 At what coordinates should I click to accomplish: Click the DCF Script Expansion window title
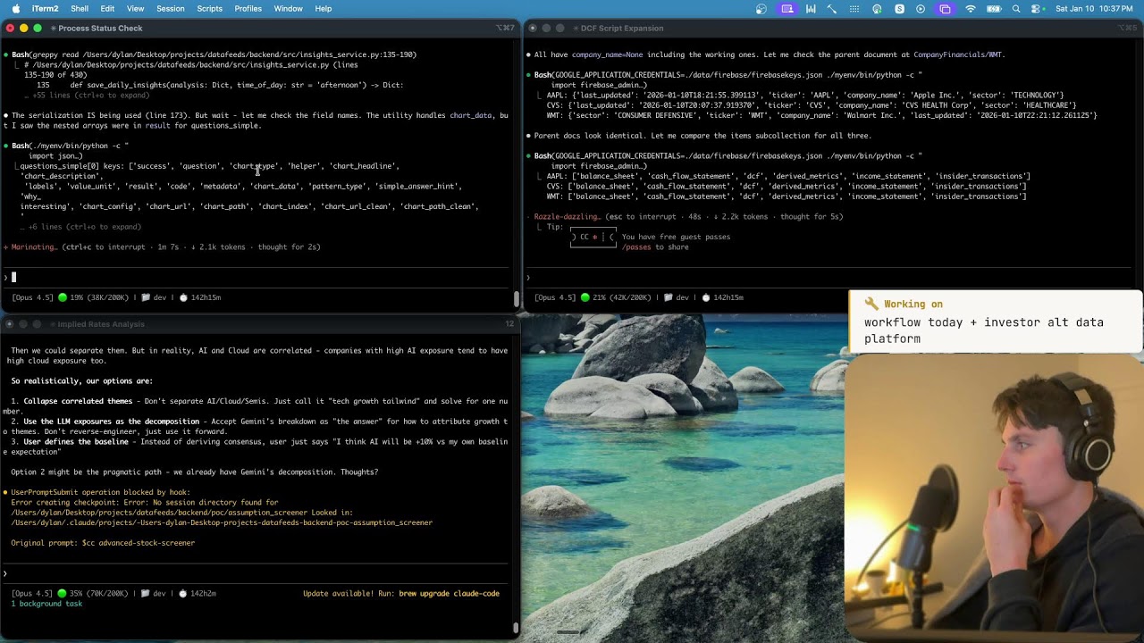click(621, 29)
